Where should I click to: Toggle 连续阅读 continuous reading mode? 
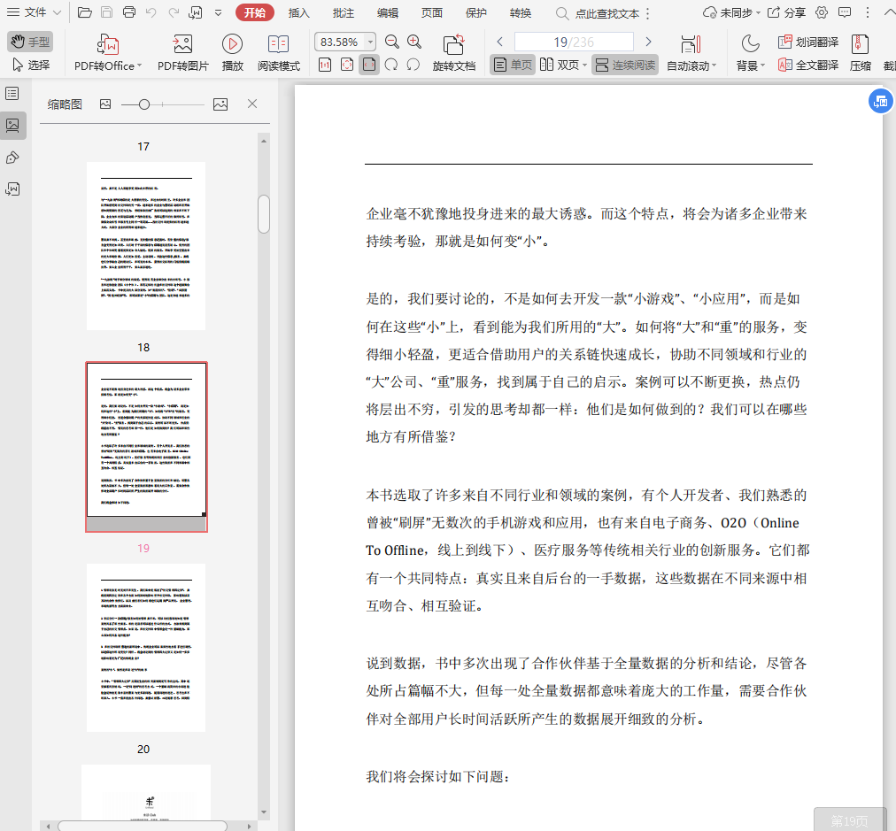[625, 65]
